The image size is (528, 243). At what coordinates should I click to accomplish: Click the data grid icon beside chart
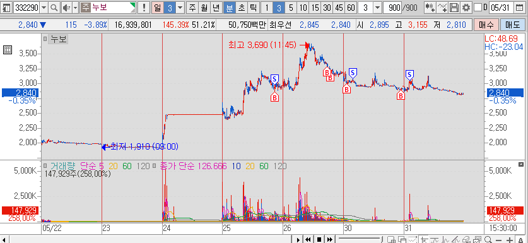pos(8,50)
